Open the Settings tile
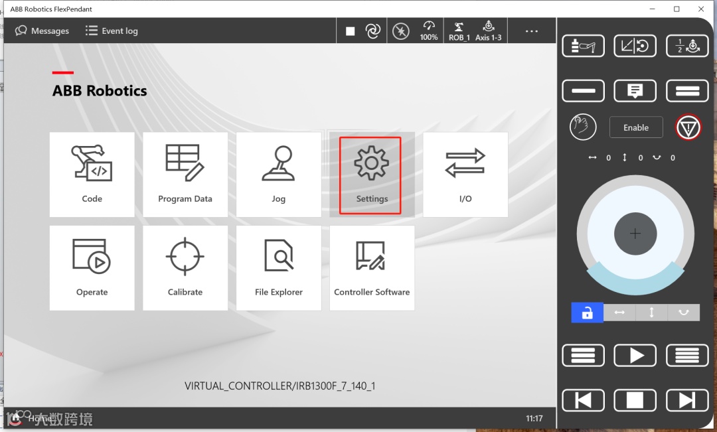The height and width of the screenshot is (432, 717). [x=372, y=175]
